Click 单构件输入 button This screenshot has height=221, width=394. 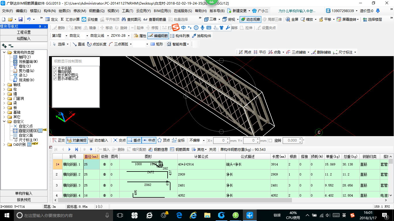coord(24,193)
